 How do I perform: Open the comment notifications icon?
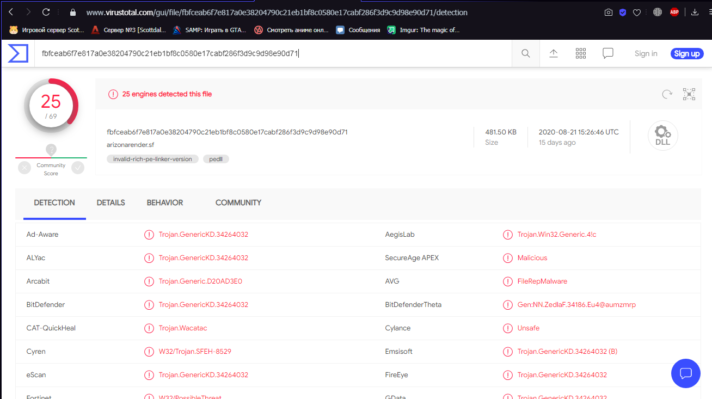click(x=608, y=53)
